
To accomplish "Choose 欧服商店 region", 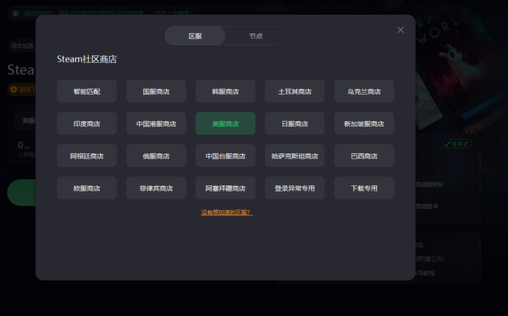I will coord(87,188).
